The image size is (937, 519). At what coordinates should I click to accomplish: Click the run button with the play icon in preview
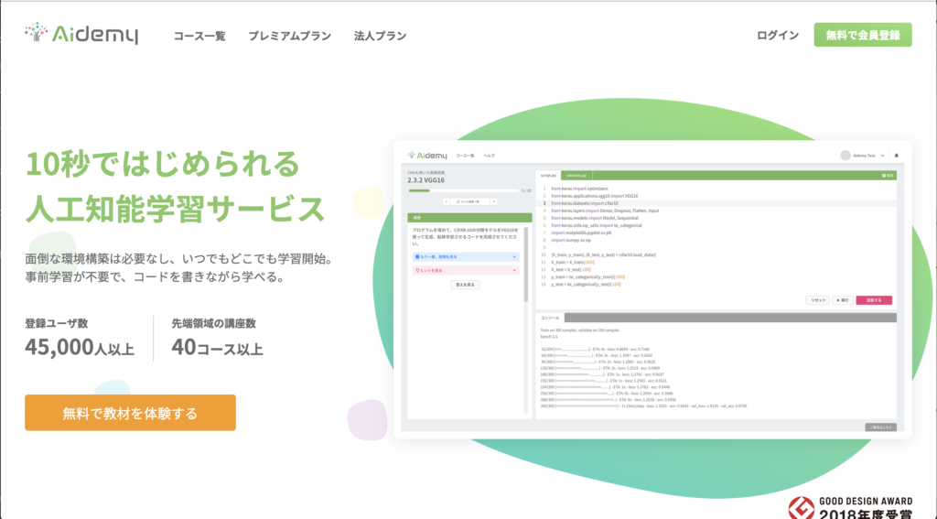(843, 300)
